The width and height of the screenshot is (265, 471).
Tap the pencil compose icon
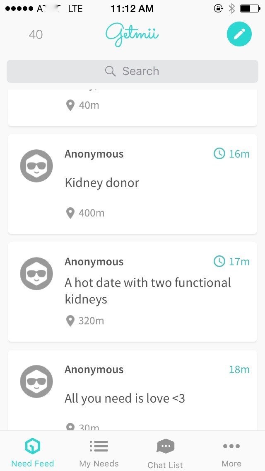239,34
